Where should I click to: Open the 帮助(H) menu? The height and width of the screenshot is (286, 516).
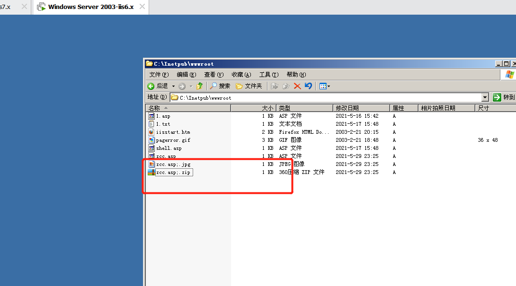296,75
